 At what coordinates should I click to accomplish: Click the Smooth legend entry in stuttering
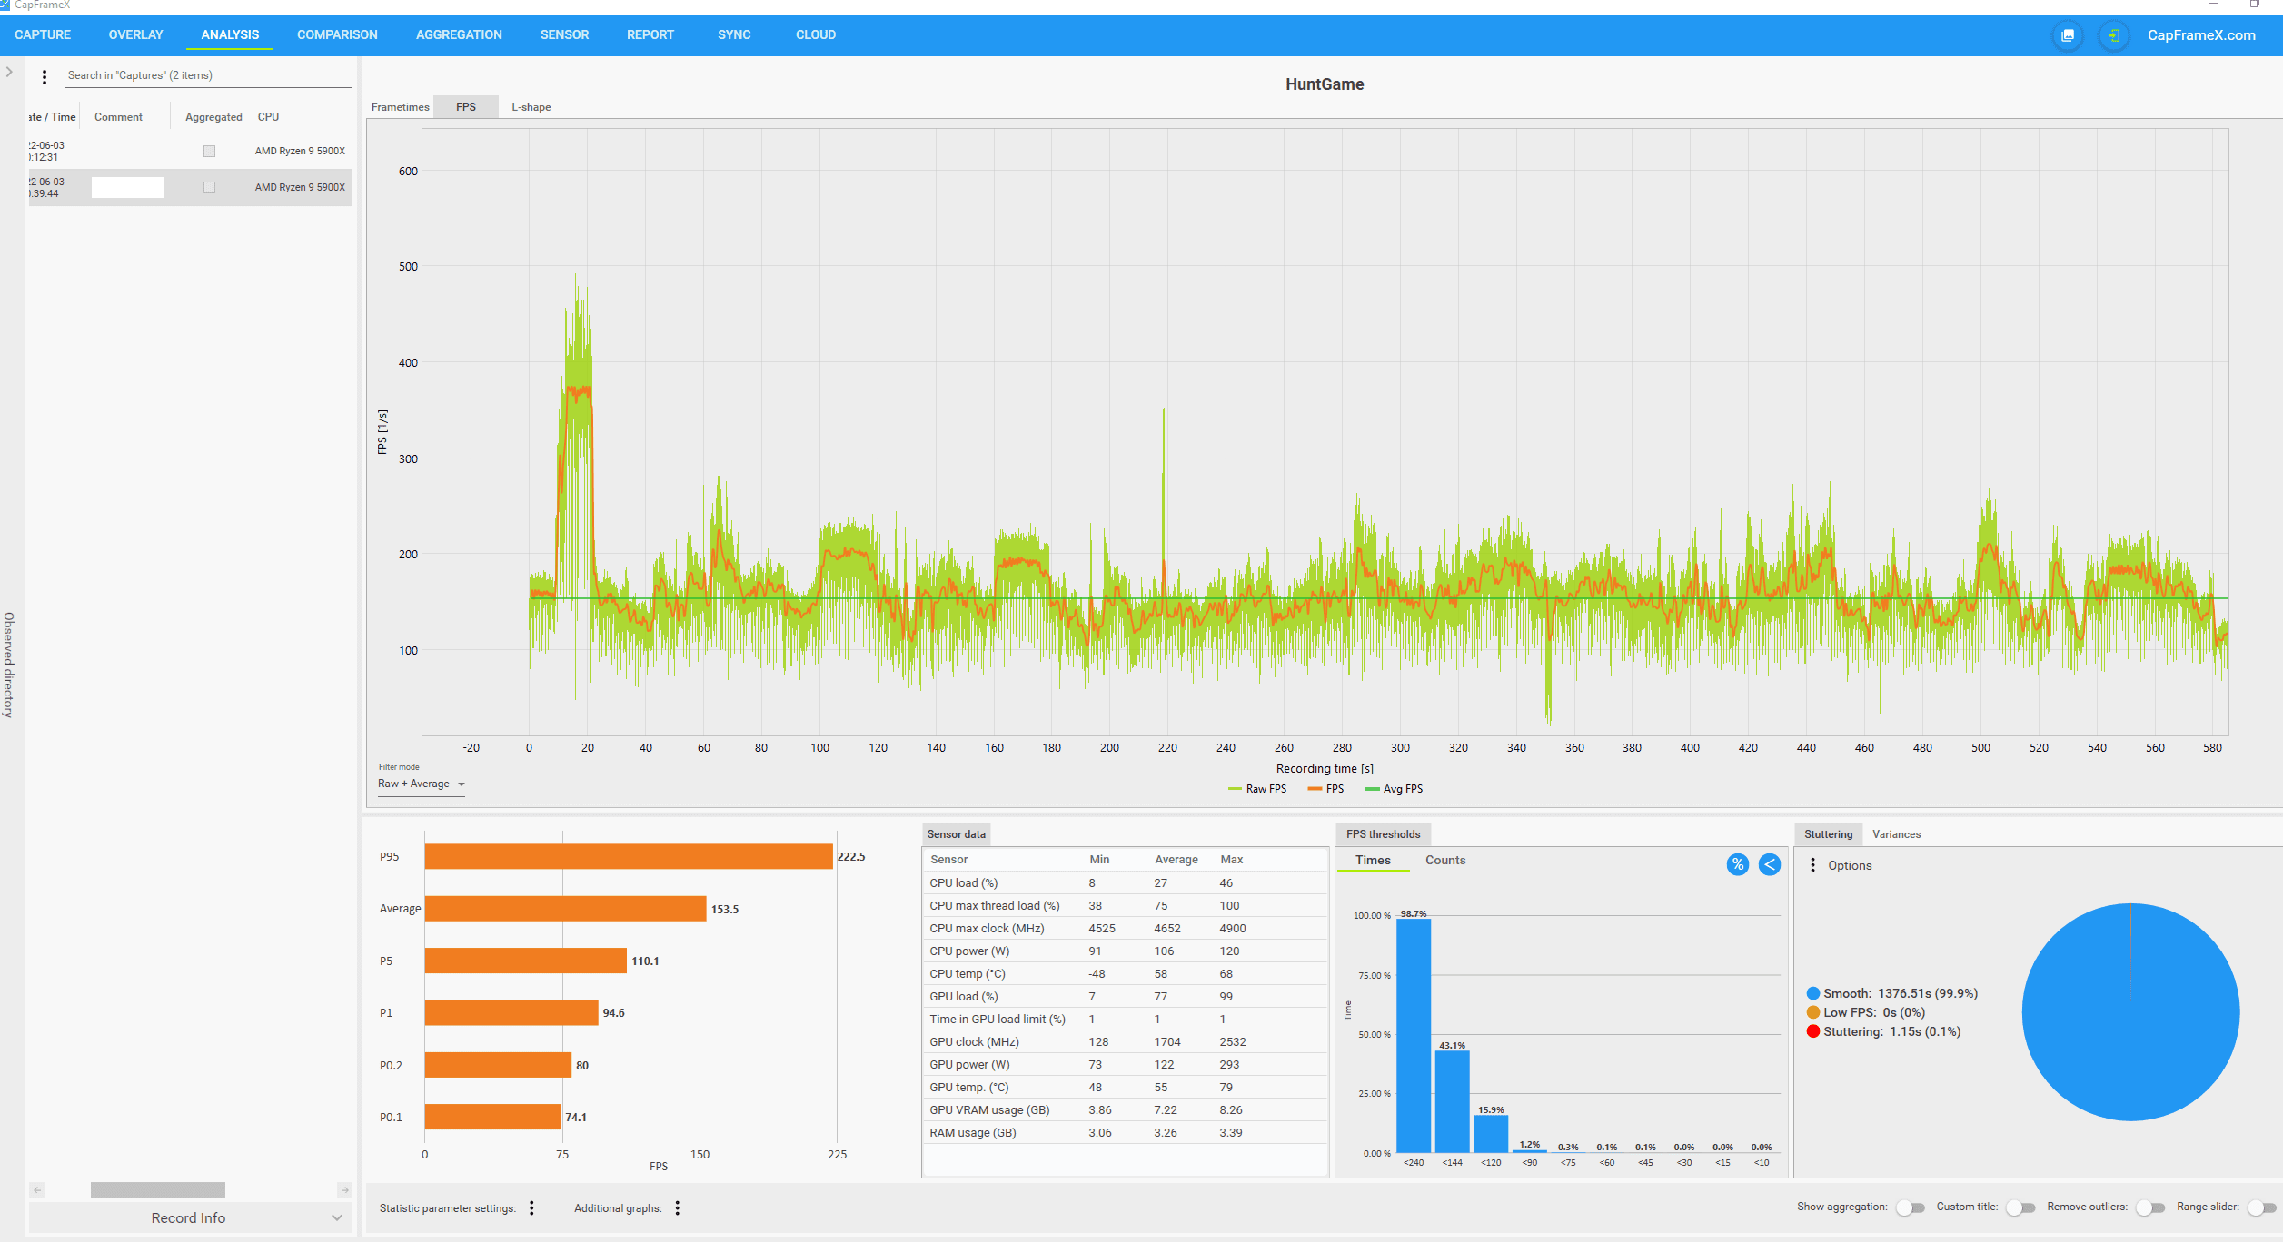click(1892, 993)
